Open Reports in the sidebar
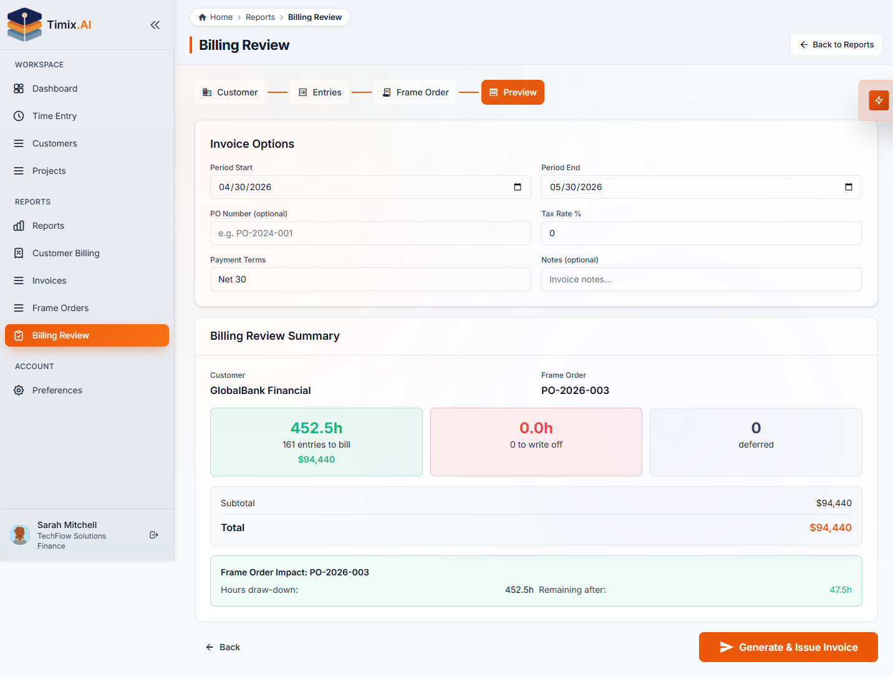The height and width of the screenshot is (677, 893). pyautogui.click(x=87, y=226)
